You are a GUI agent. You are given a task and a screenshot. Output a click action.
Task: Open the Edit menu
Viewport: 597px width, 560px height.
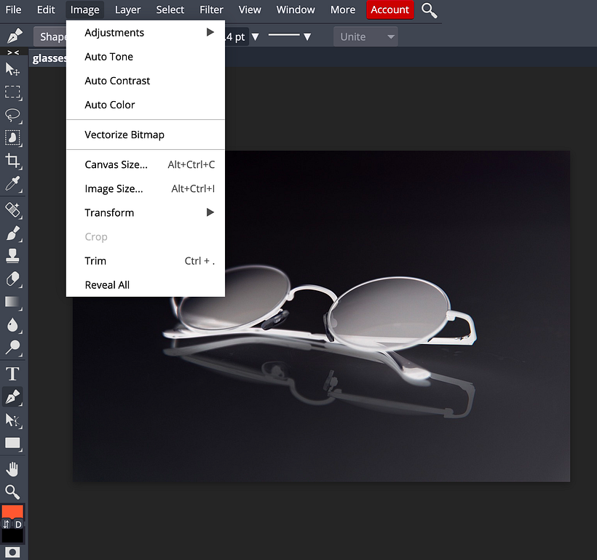tap(46, 9)
